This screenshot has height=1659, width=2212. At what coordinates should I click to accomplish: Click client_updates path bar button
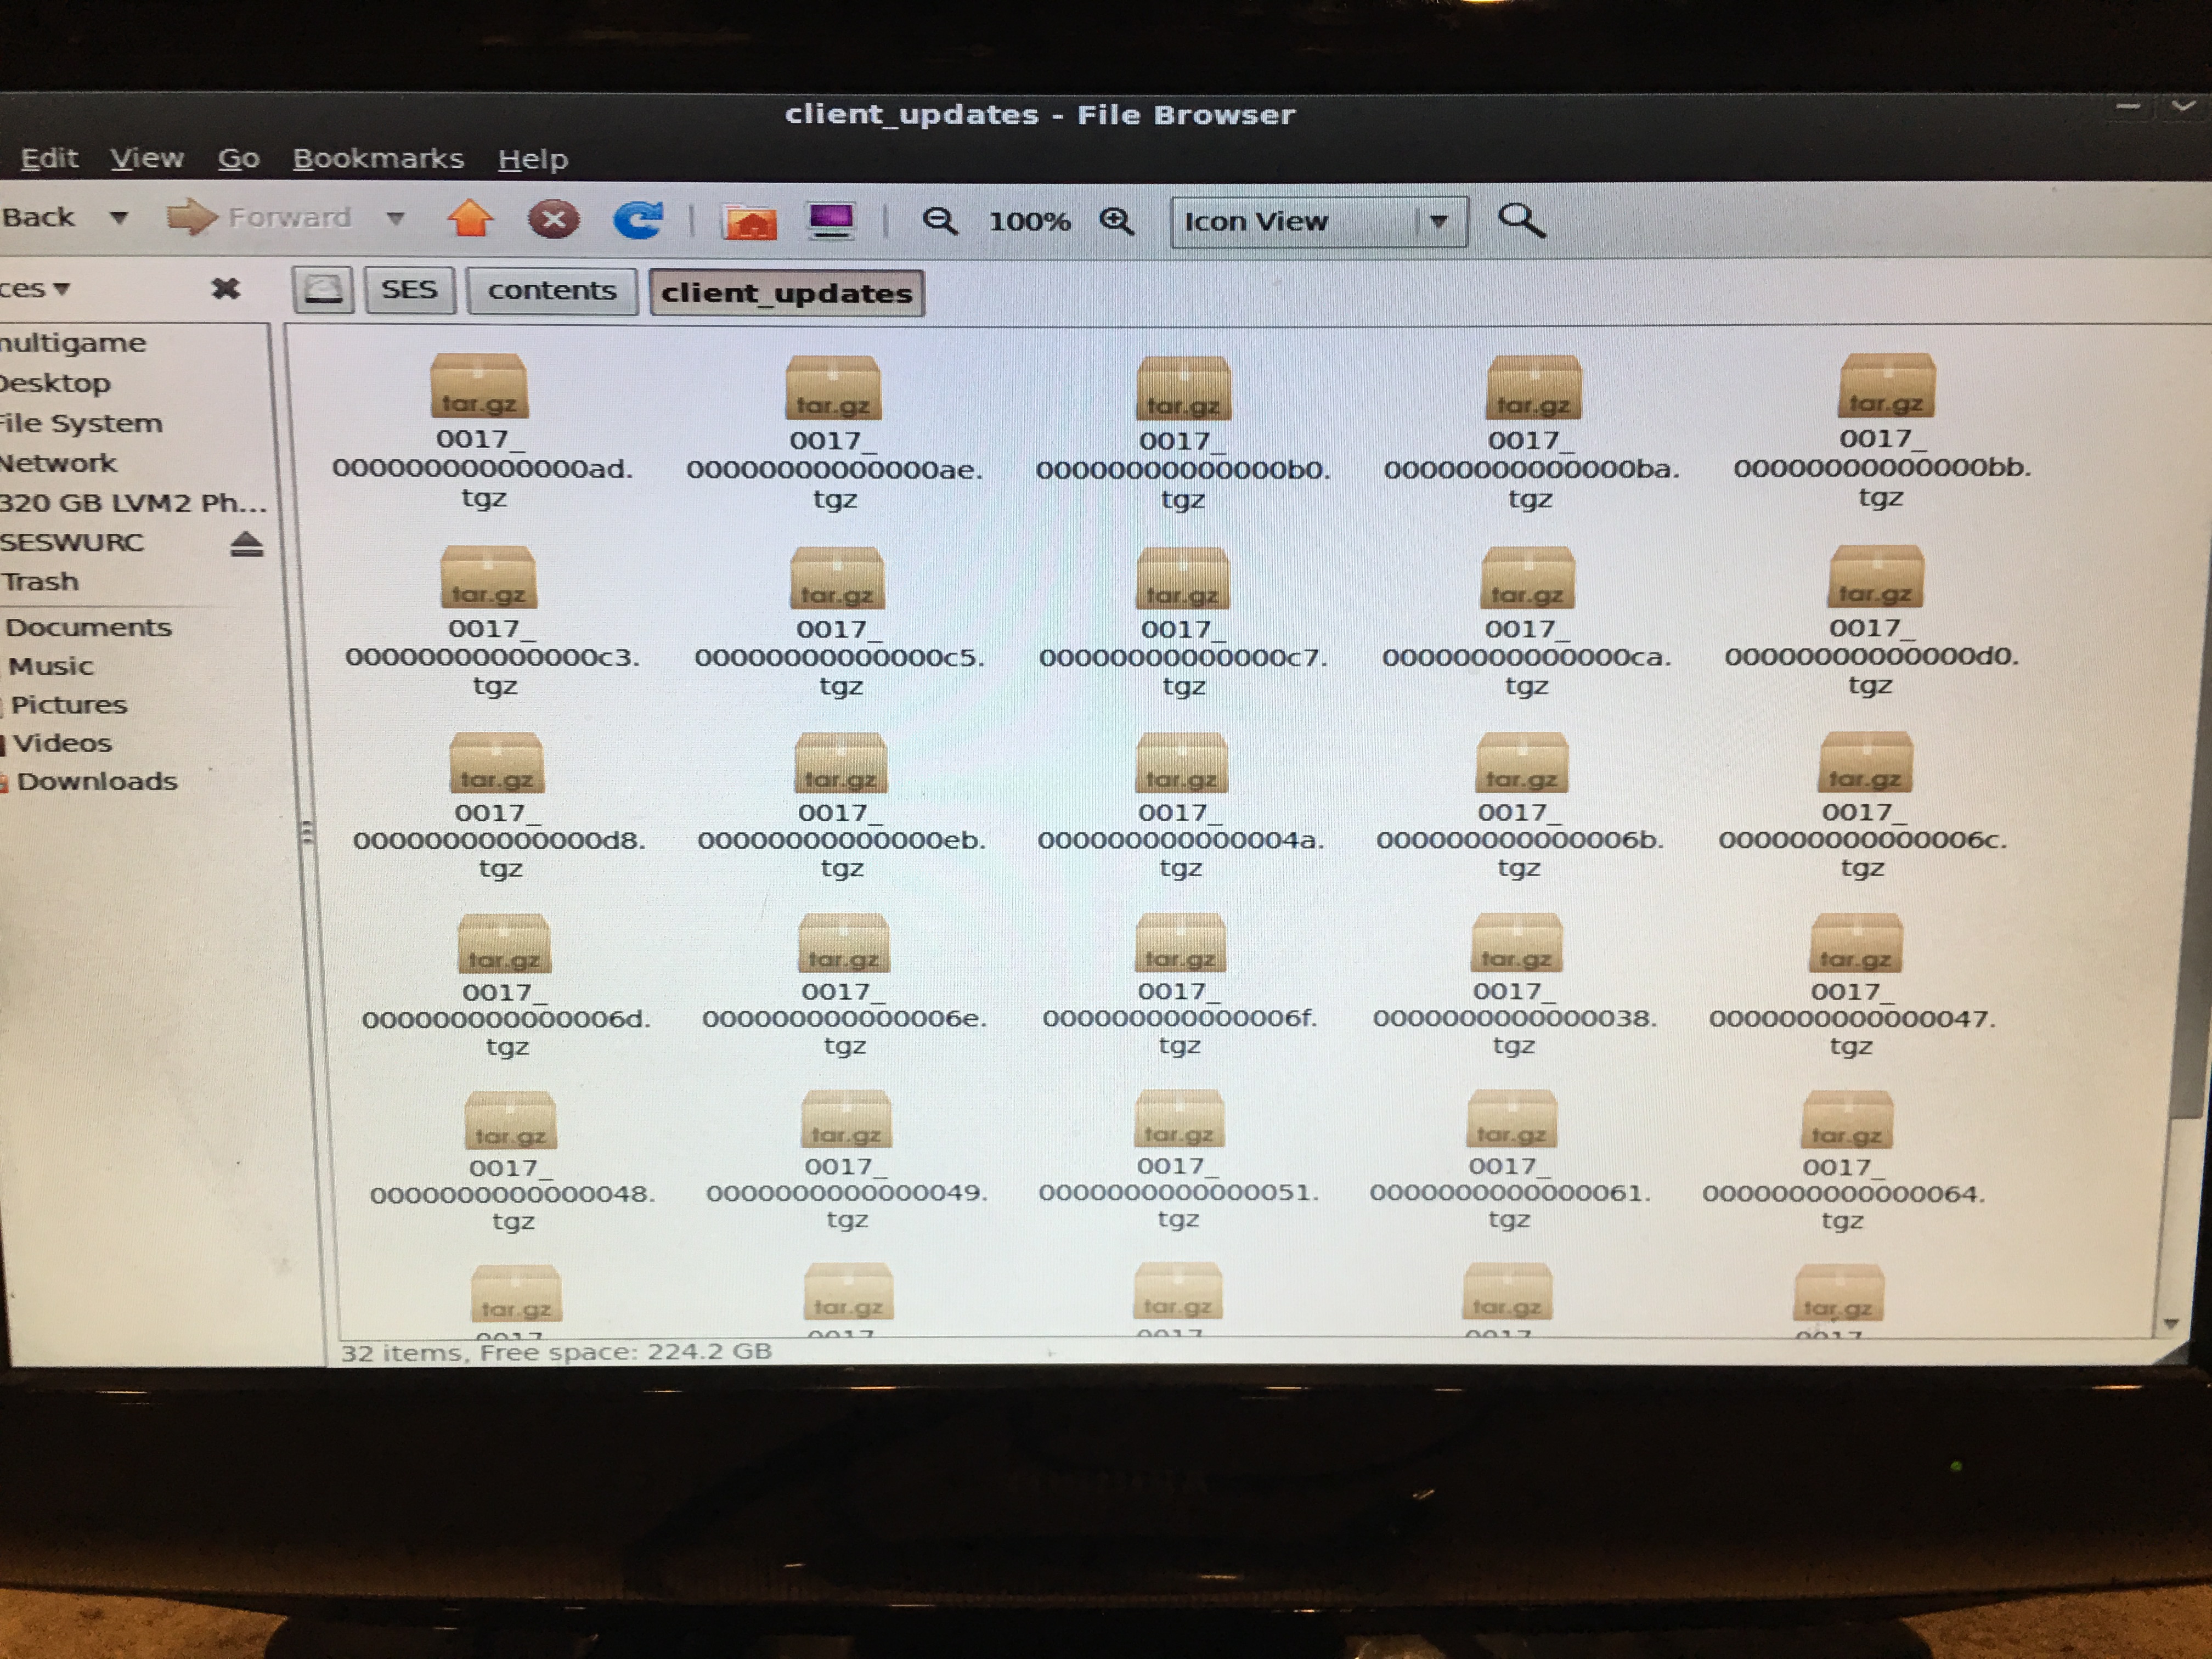pos(787,293)
